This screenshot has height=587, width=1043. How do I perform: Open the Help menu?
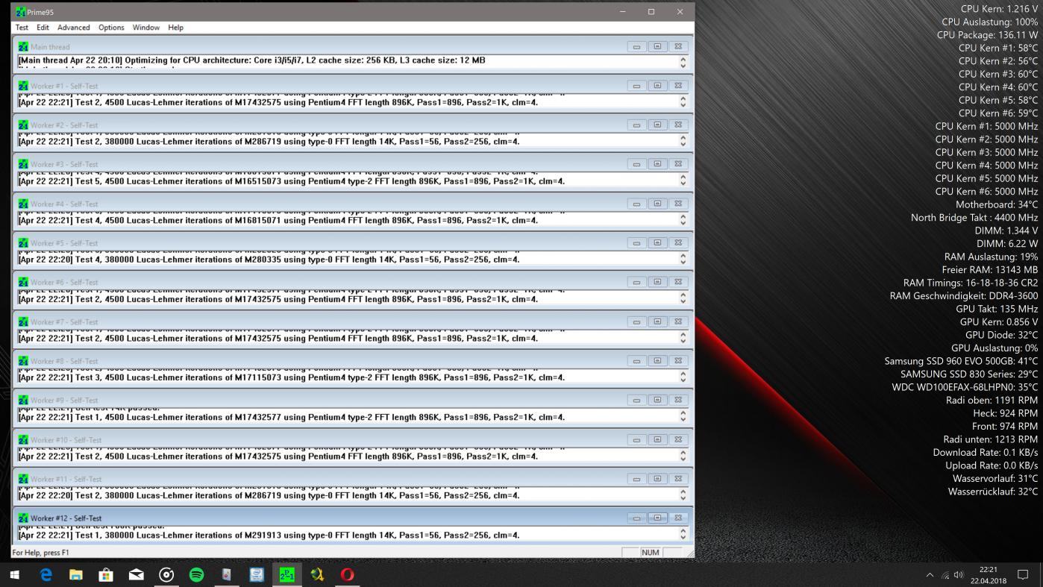click(175, 28)
